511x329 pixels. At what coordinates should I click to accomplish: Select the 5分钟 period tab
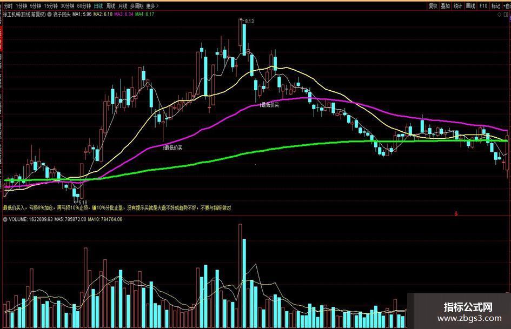35,6
